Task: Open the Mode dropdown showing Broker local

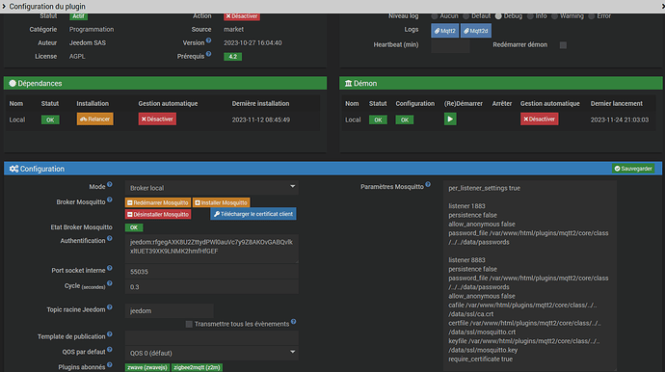Action: tap(212, 188)
